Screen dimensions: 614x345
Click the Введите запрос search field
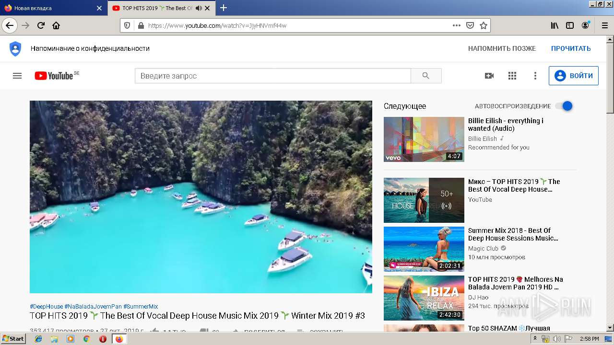273,76
